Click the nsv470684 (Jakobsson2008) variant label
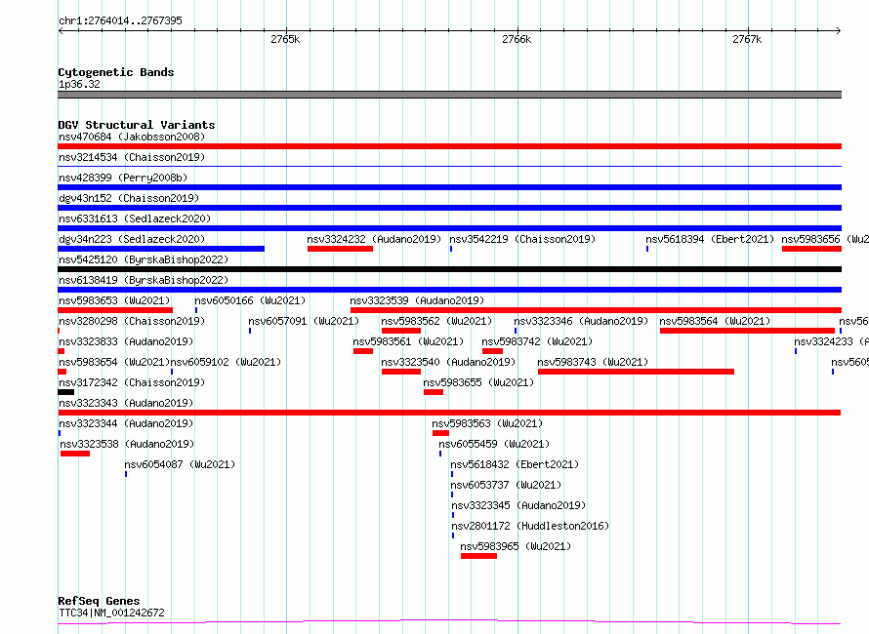 [x=132, y=137]
